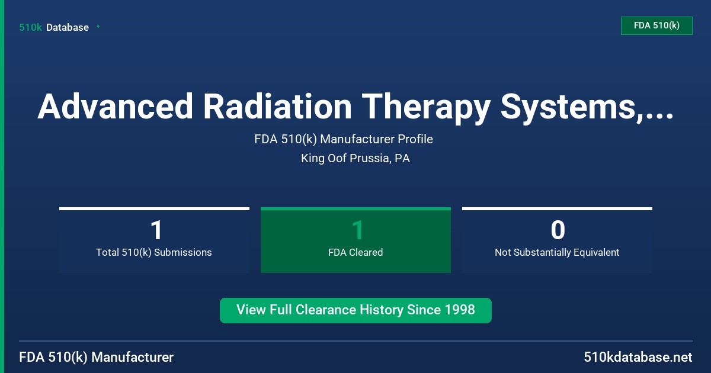Select the Total 510(k) Submissions card
711x373 pixels.
tap(154, 240)
